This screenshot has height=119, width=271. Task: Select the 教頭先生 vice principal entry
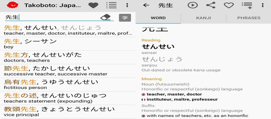(68, 112)
